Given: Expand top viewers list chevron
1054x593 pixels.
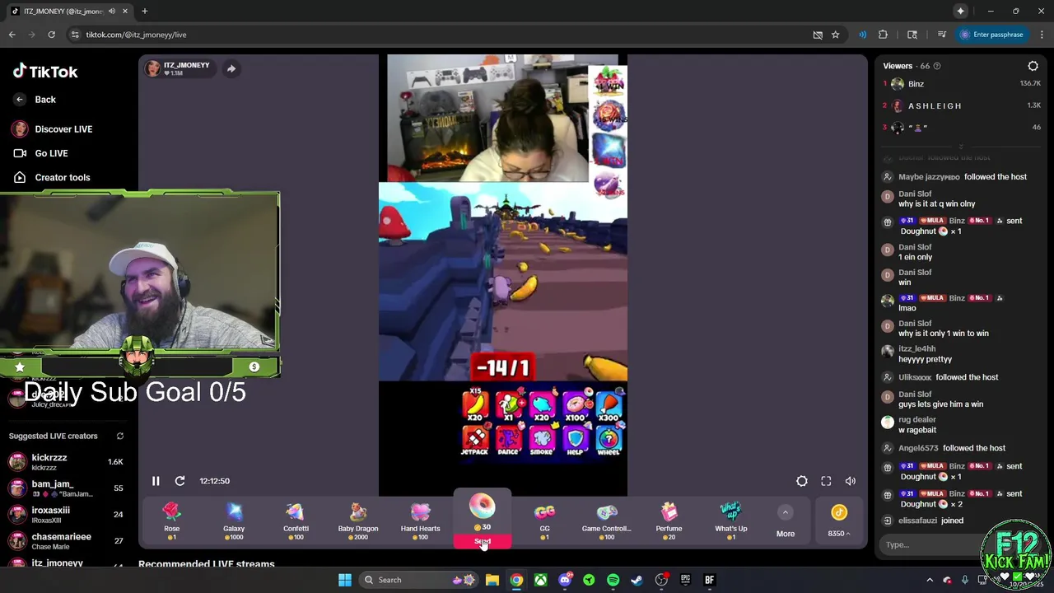Looking at the screenshot, I should pos(960,147).
